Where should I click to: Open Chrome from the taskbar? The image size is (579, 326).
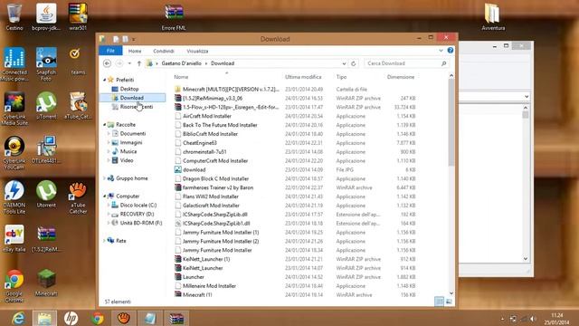[x=98, y=318]
